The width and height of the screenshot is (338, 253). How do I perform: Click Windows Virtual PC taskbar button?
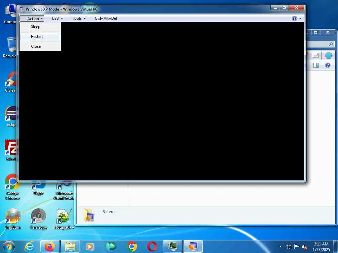coord(193,246)
